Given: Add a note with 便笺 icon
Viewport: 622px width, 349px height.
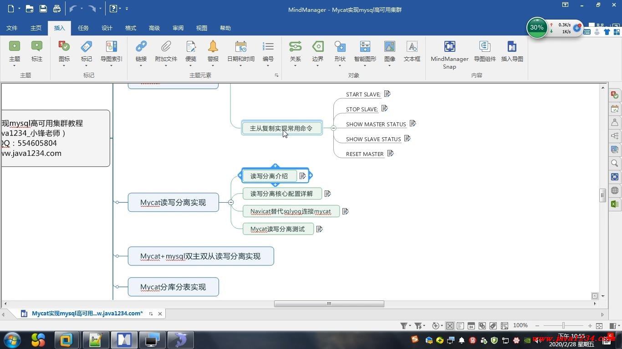Looking at the screenshot, I should (191, 46).
